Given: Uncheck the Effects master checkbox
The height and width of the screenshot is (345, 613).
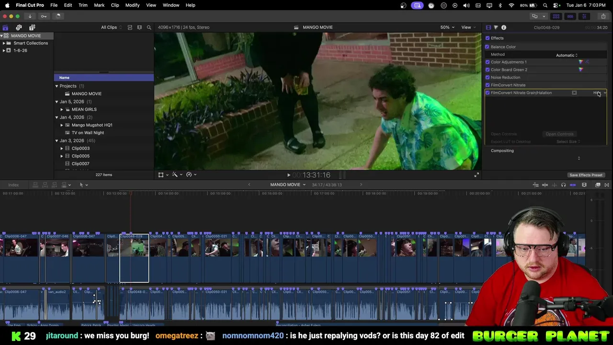Looking at the screenshot, I should 488,38.
